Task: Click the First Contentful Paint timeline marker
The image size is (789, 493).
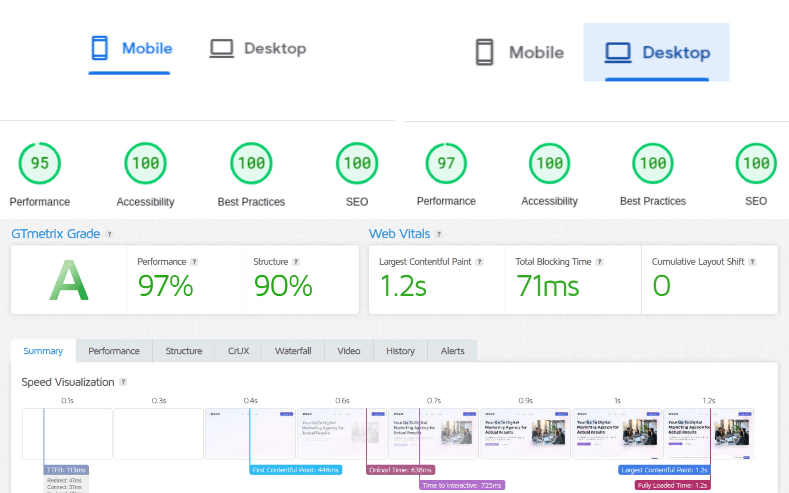Action: point(295,470)
